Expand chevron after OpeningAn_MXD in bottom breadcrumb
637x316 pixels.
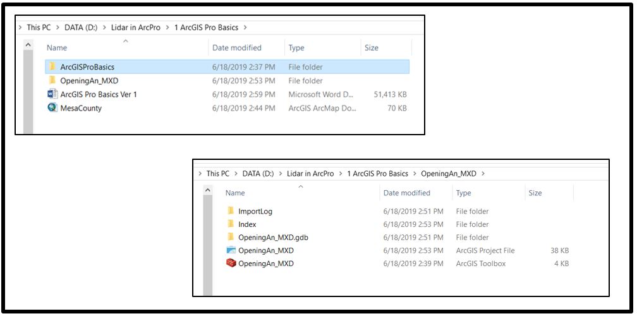(x=483, y=173)
